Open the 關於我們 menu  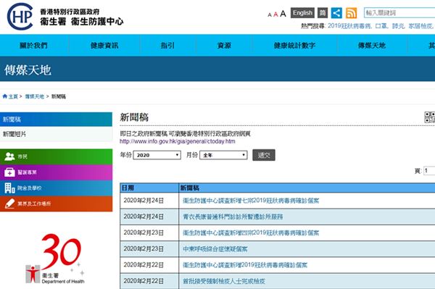33,46
